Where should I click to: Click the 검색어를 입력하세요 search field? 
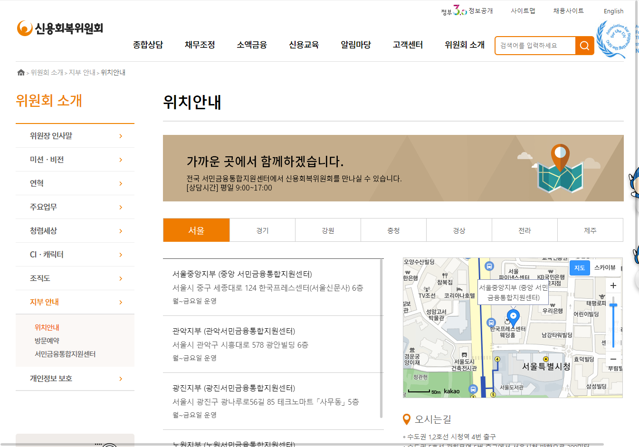(x=535, y=46)
